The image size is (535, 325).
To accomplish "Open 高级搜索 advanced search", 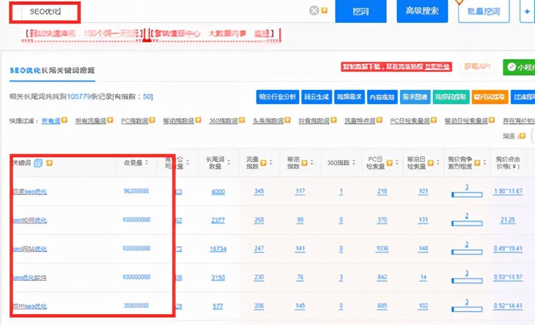I will click(422, 11).
